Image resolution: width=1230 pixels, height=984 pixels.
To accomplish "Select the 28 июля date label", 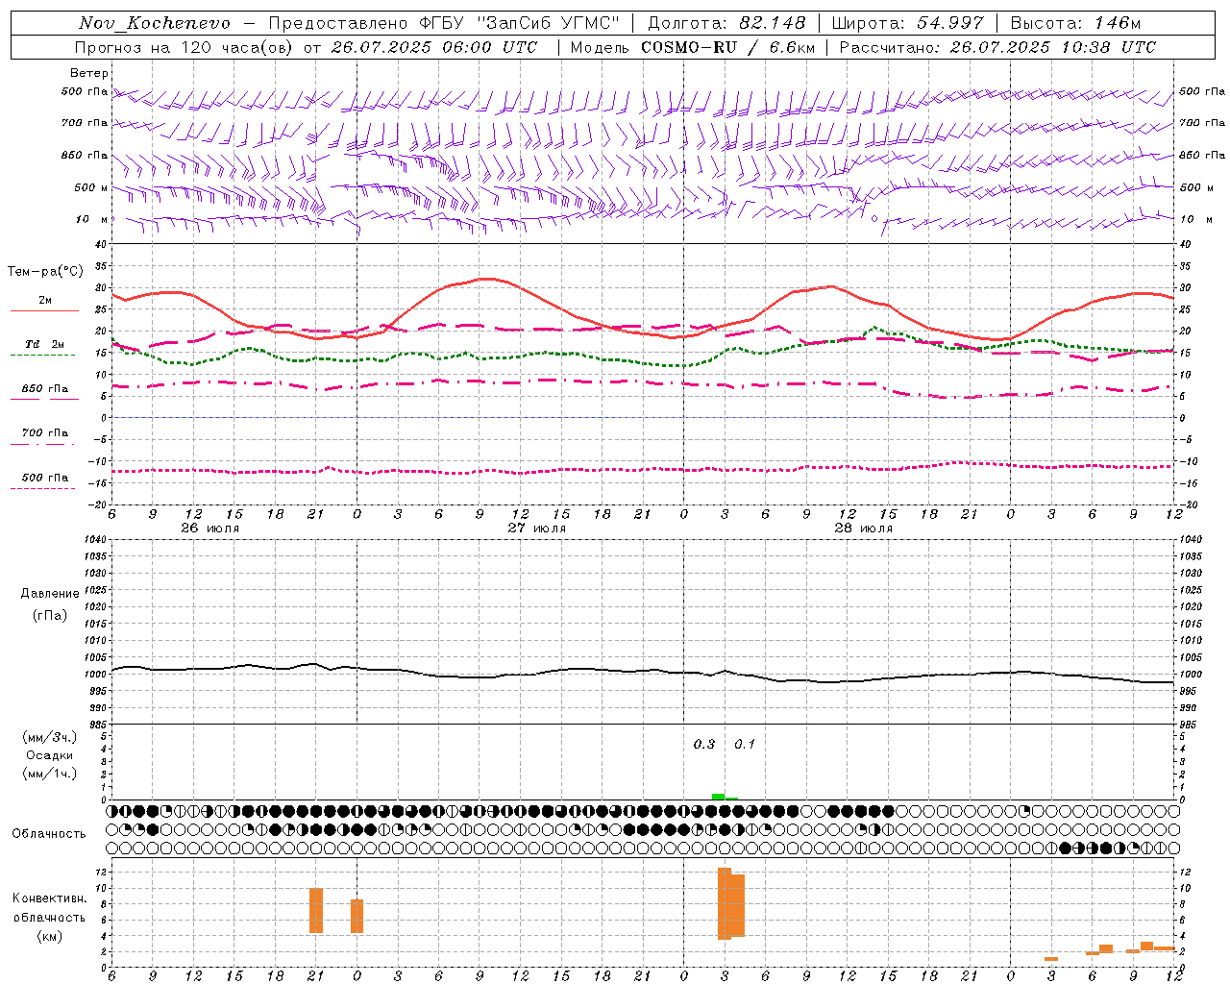I will (x=864, y=529).
